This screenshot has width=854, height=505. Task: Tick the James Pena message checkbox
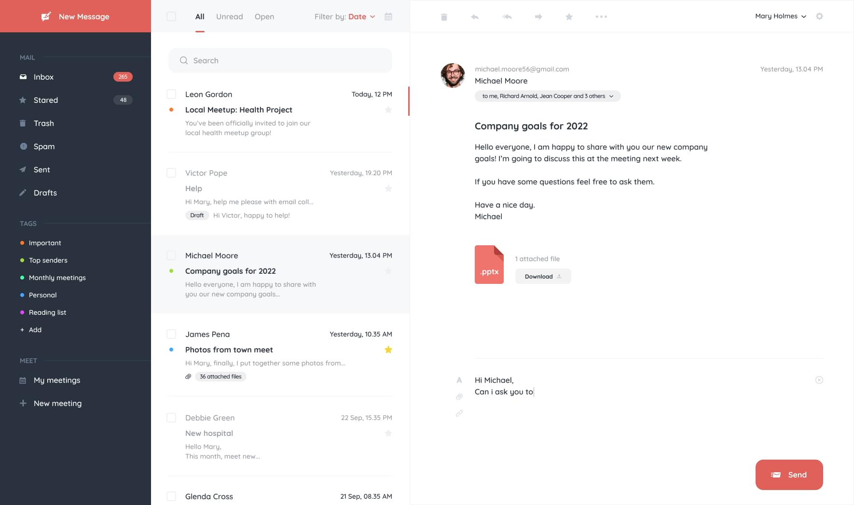point(171,334)
